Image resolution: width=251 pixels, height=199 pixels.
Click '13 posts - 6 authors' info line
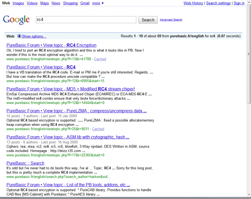click(x=42, y=142)
